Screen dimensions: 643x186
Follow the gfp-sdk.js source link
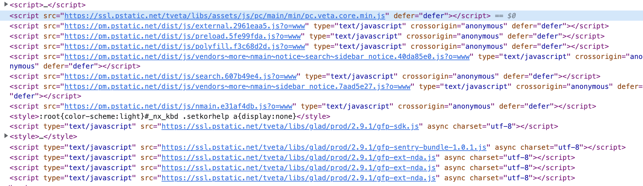tap(290, 126)
